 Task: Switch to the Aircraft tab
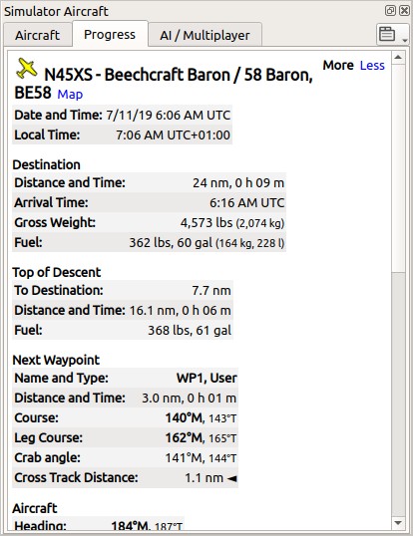[37, 35]
